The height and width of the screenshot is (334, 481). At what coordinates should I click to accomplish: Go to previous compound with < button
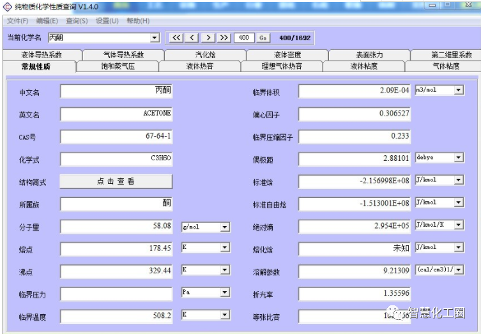coord(192,38)
